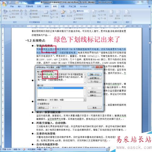Open Research (信息检索) in the proofing group
Viewport: 152px width, 152px height.
(14, 11)
